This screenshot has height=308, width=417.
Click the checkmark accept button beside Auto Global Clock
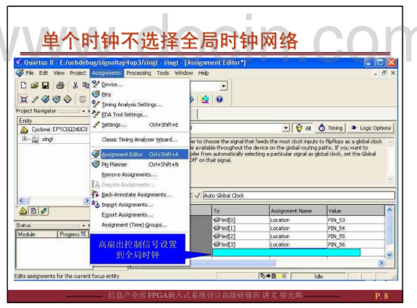(x=197, y=195)
